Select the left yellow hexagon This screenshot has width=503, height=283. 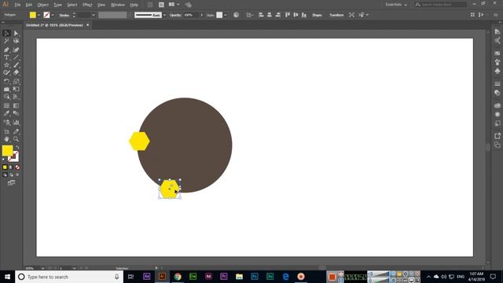click(x=139, y=141)
